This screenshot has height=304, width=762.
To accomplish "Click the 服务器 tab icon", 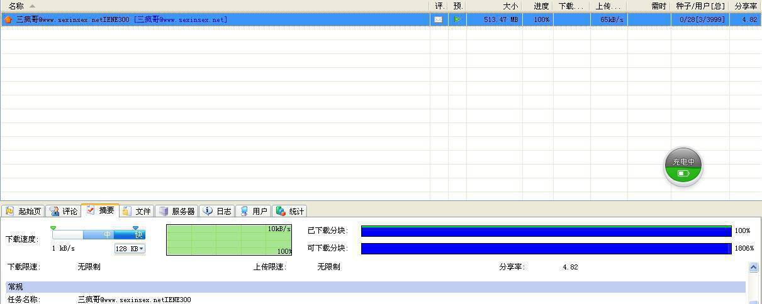I will (x=164, y=211).
